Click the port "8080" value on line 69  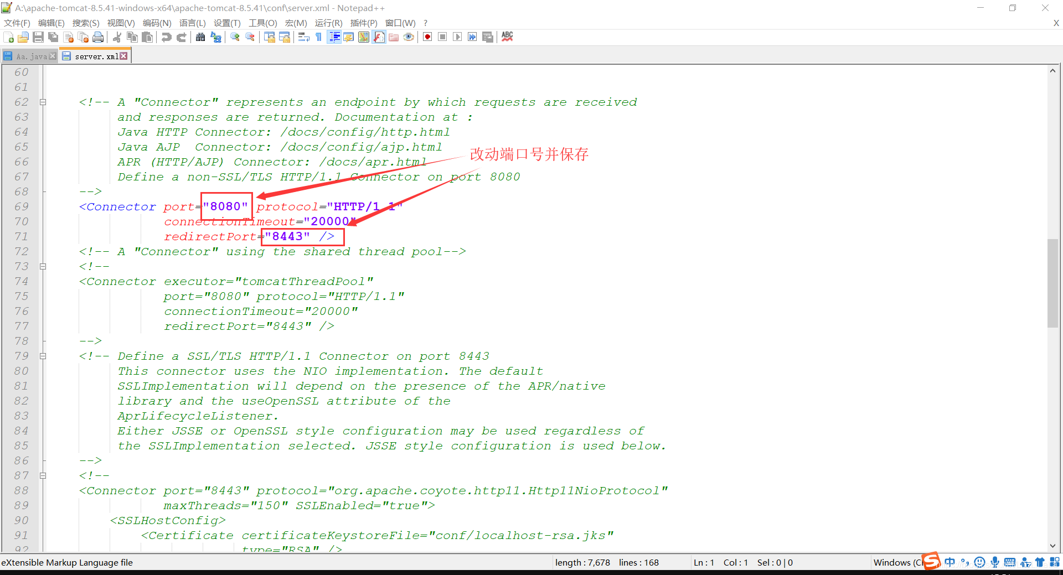click(x=225, y=206)
